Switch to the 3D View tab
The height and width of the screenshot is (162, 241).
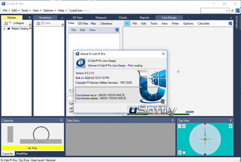(x=78, y=18)
